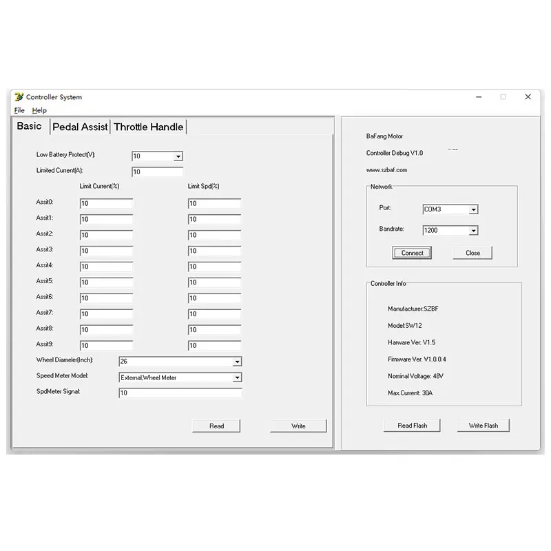Click the Assit9 Limit Spd field

[214, 346]
